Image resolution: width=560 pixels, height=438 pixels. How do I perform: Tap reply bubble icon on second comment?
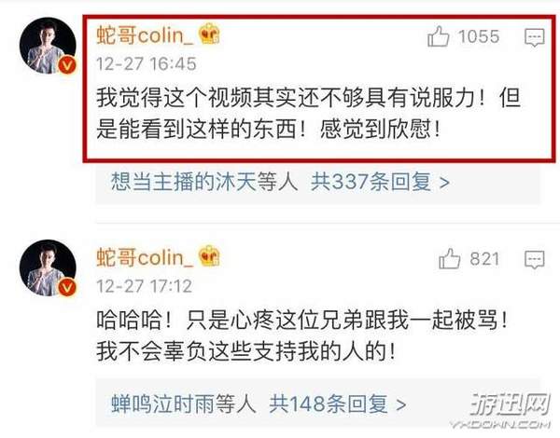pyautogui.click(x=534, y=259)
